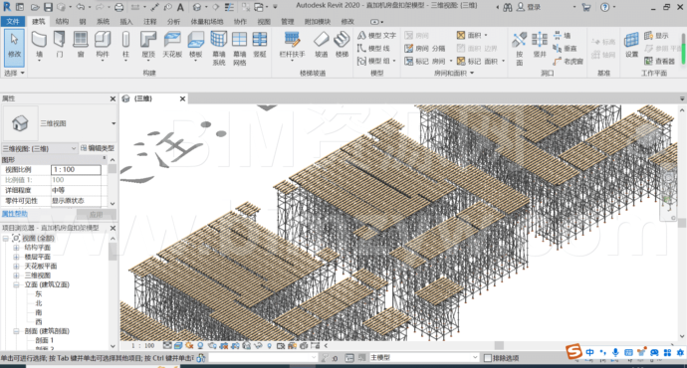Click the Model Line (模型 线) button
Screen dimensions: 687x368
click(x=373, y=48)
